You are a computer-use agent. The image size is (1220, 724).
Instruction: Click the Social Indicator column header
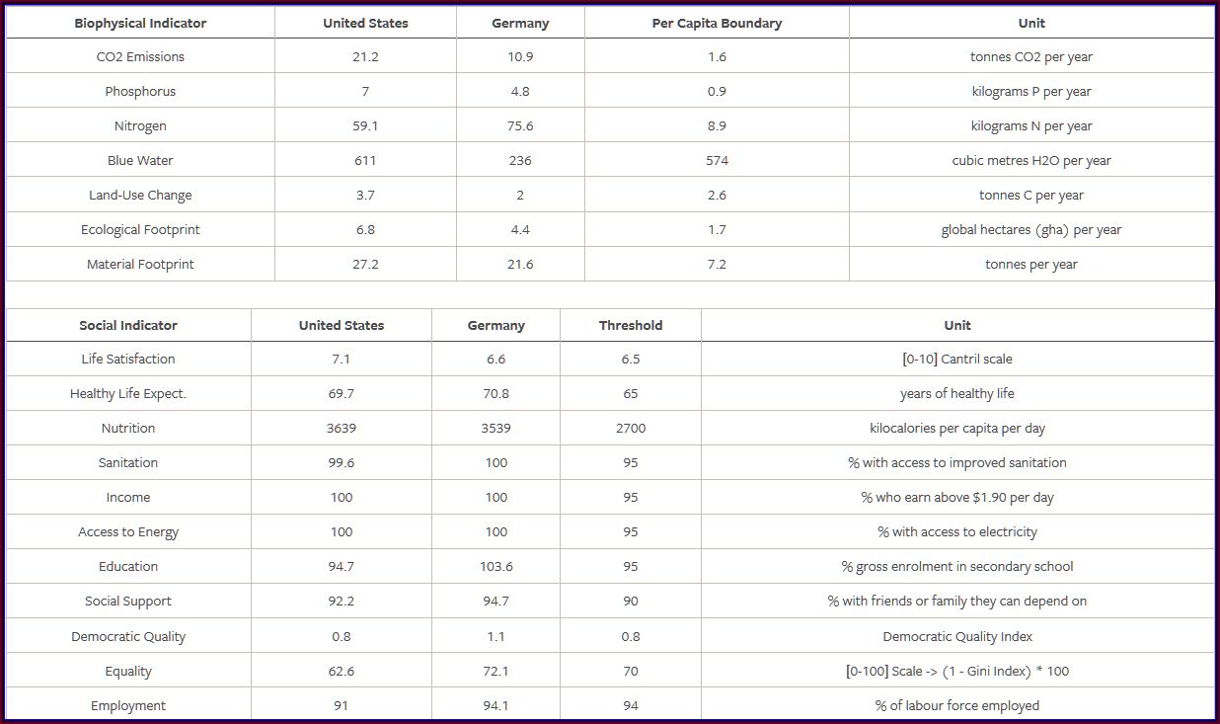coord(128,325)
